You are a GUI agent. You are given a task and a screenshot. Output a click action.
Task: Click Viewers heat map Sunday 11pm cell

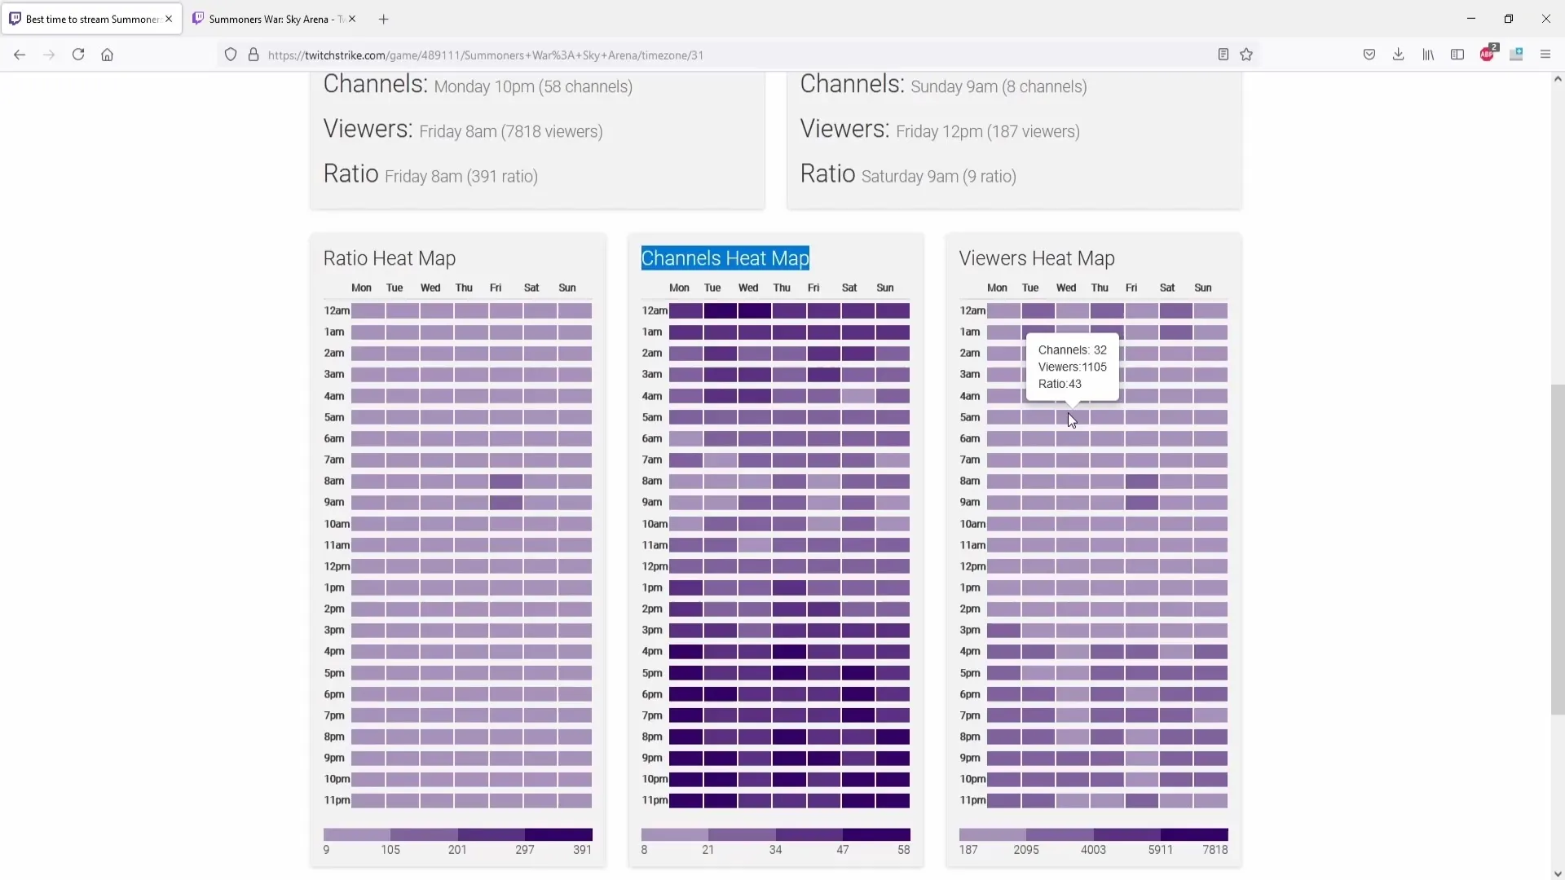coord(1210,801)
